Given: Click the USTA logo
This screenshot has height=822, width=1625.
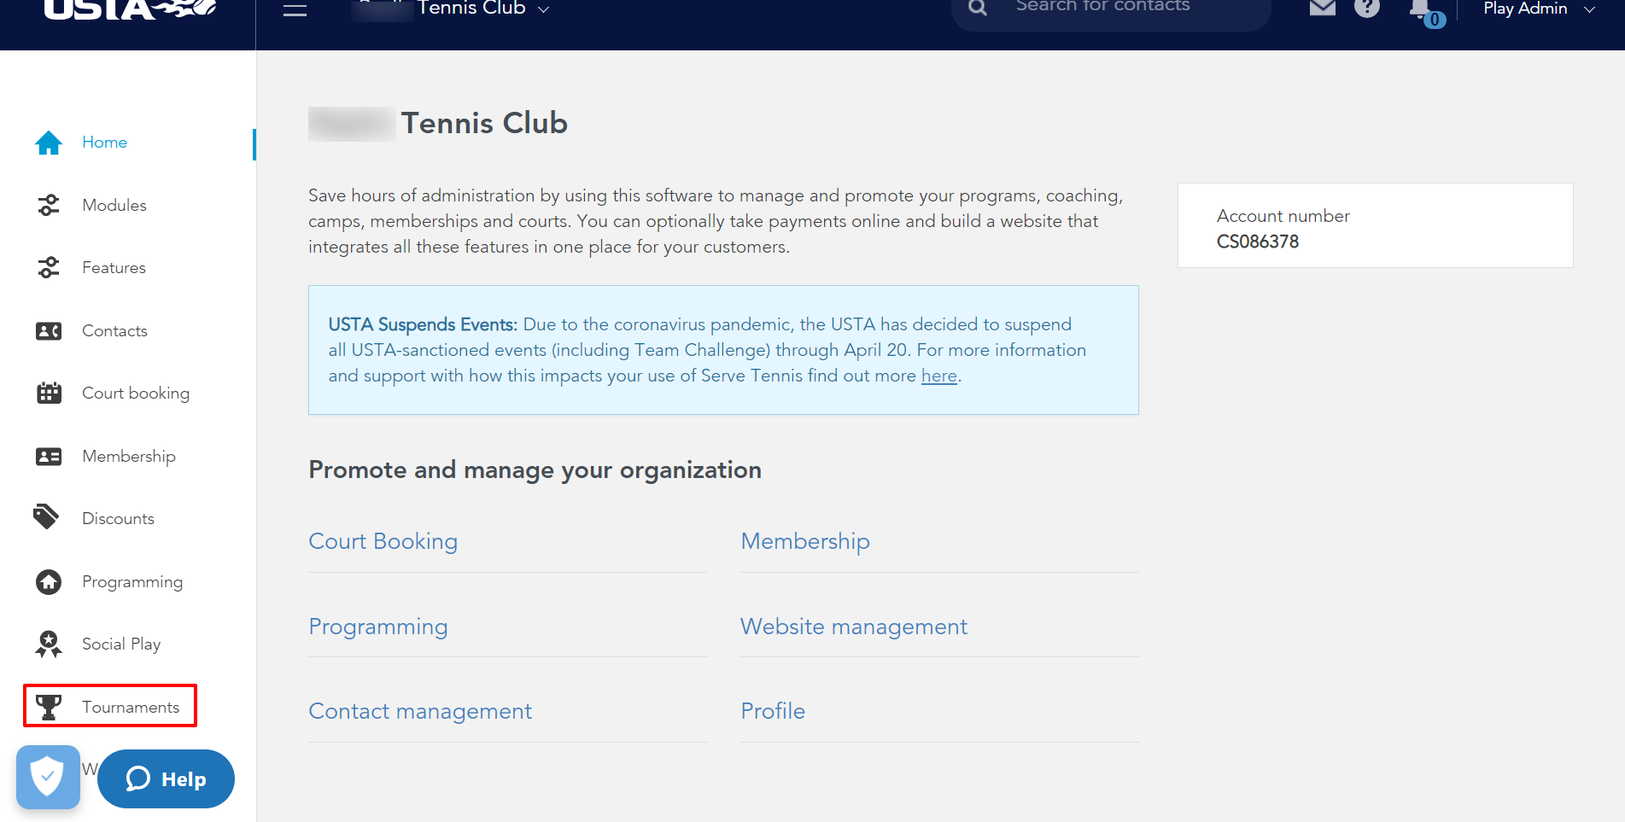Looking at the screenshot, I should coord(130,9).
